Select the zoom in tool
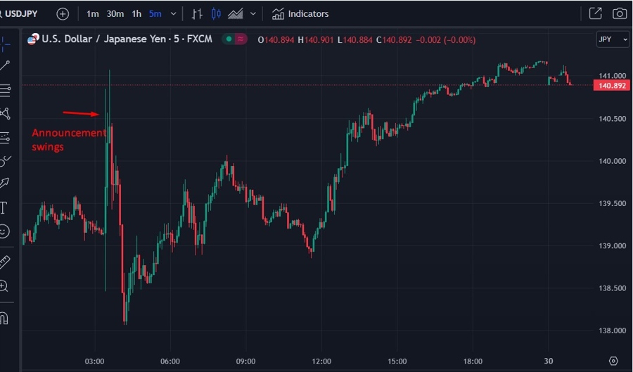The height and width of the screenshot is (372, 633). [4, 286]
